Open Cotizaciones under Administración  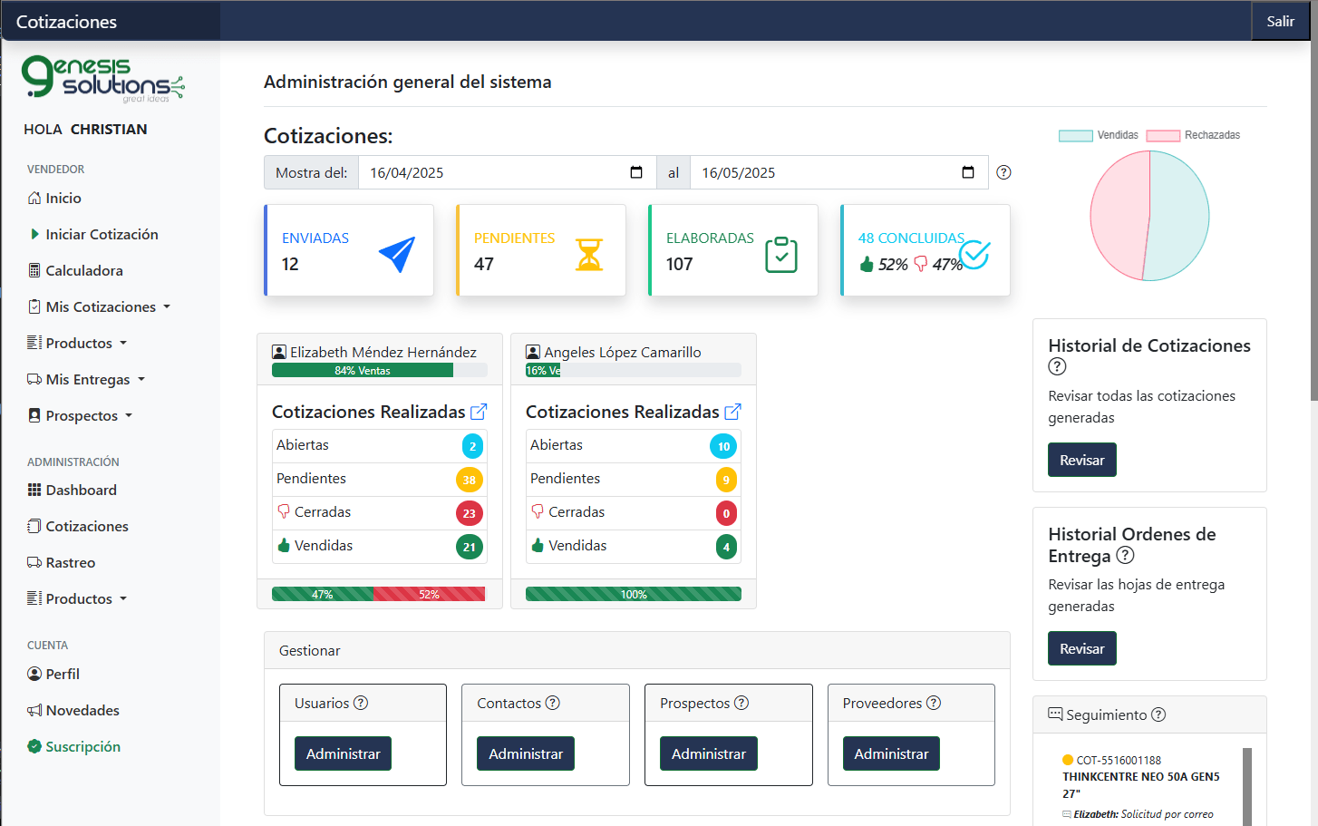78,526
